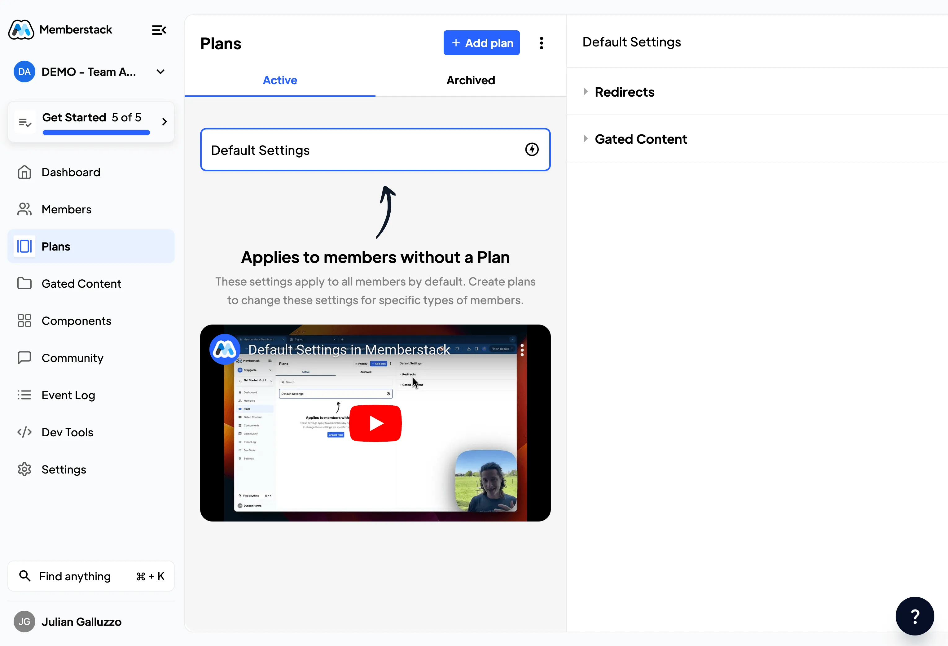
Task: Open the Dashboard home icon
Action: pos(24,172)
